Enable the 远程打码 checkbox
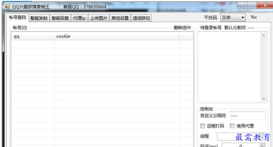 pos(202,126)
